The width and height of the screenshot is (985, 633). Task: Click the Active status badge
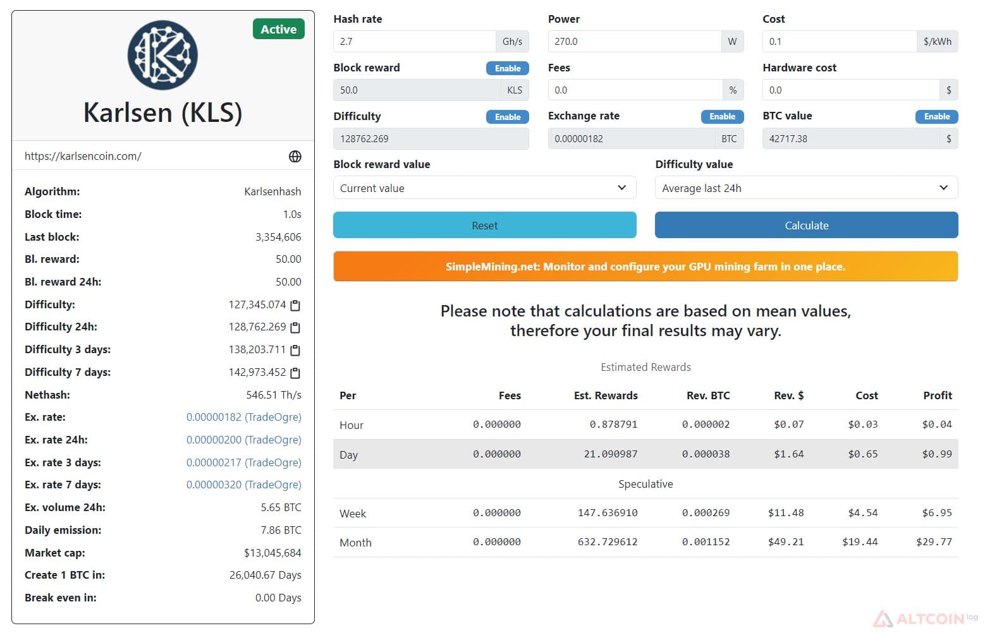[x=278, y=29]
